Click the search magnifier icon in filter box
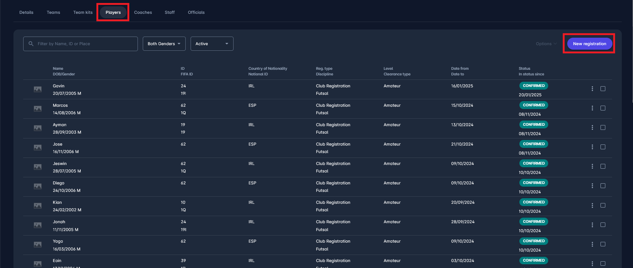 click(x=31, y=44)
